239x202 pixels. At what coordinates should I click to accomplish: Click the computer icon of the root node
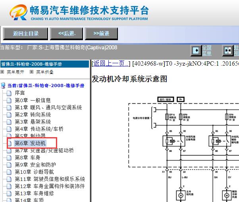3,85
